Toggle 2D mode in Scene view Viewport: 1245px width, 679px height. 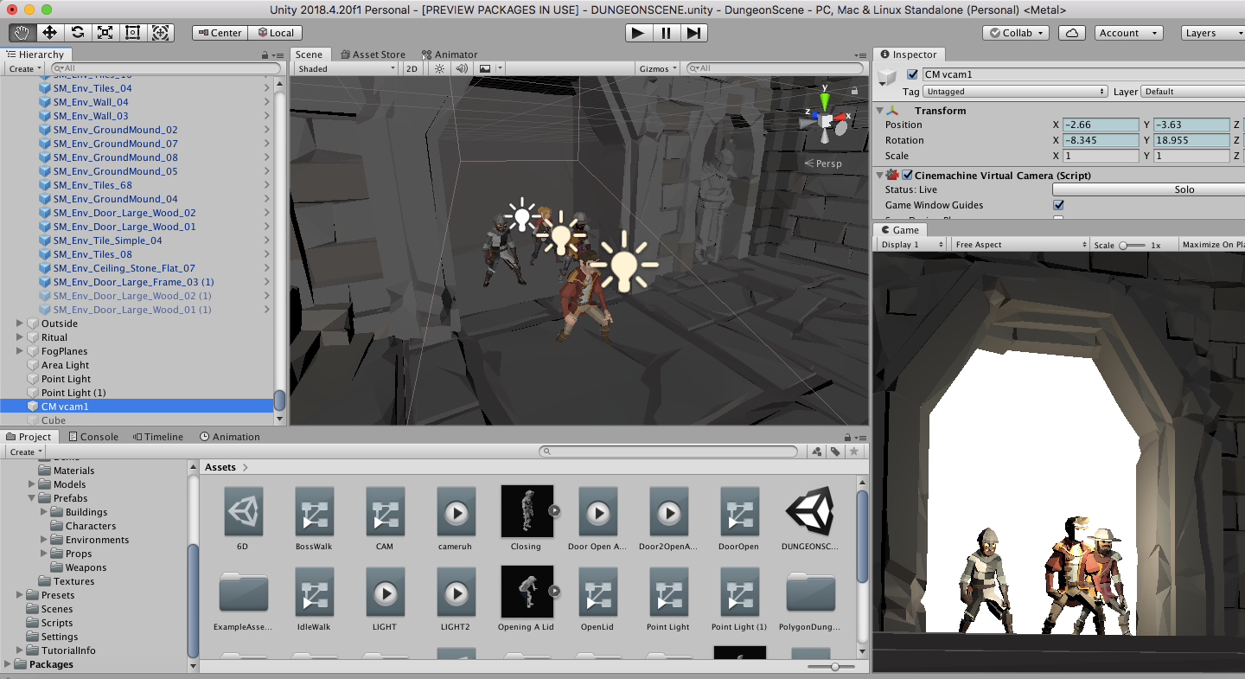tap(412, 68)
